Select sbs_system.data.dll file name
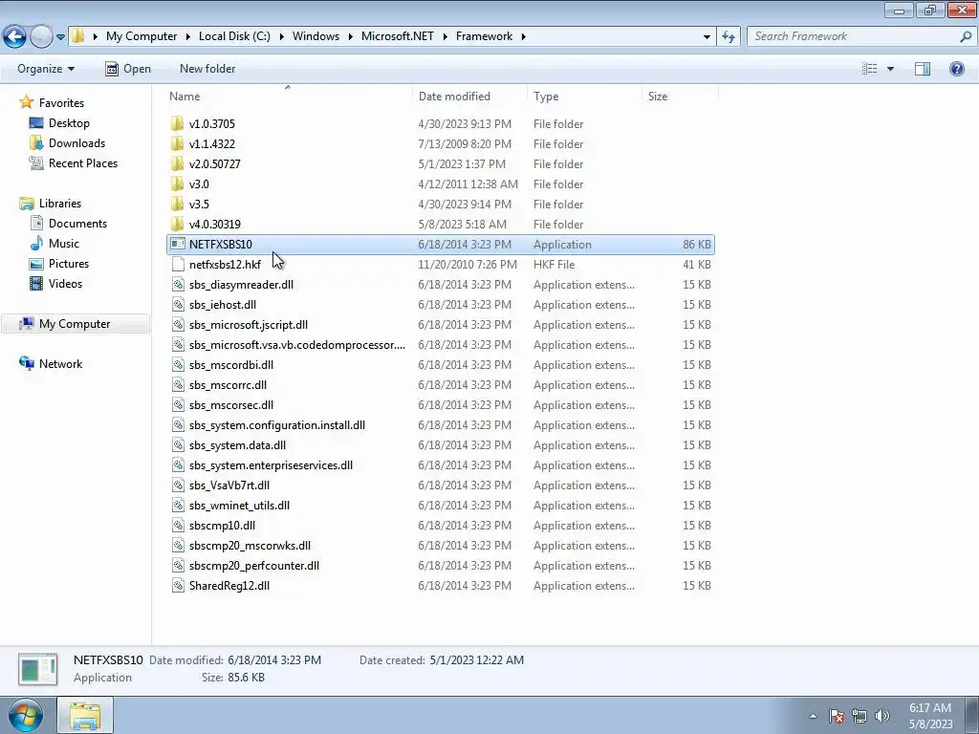The image size is (979, 734). (237, 445)
